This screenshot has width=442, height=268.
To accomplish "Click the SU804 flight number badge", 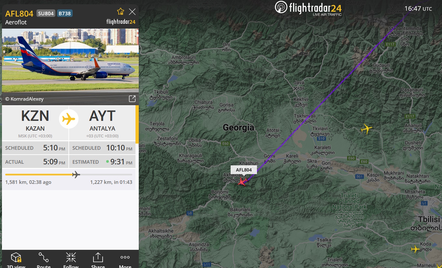I will pyautogui.click(x=46, y=13).
